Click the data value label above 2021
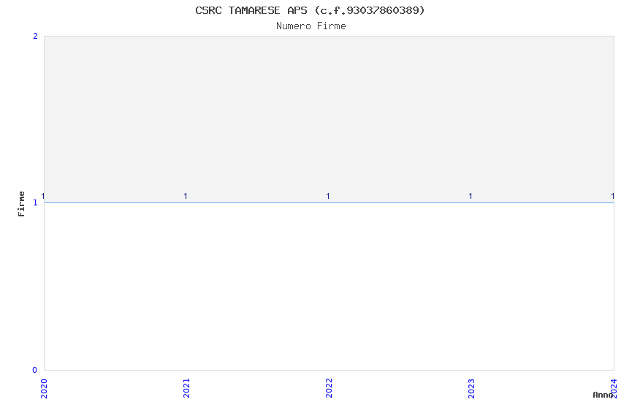The height and width of the screenshot is (402, 621). coord(186,196)
